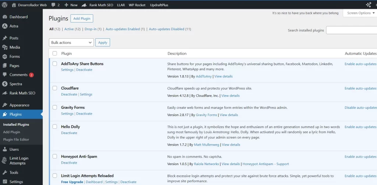Click the Users person icon in the sidebar
Image resolution: width=377 pixels, height=185 pixels.
4,149
